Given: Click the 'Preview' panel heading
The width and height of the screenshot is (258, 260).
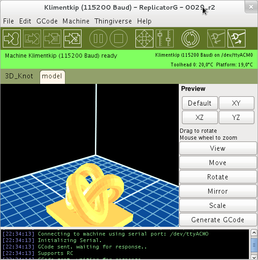Looking at the screenshot, I should (x=193, y=89).
